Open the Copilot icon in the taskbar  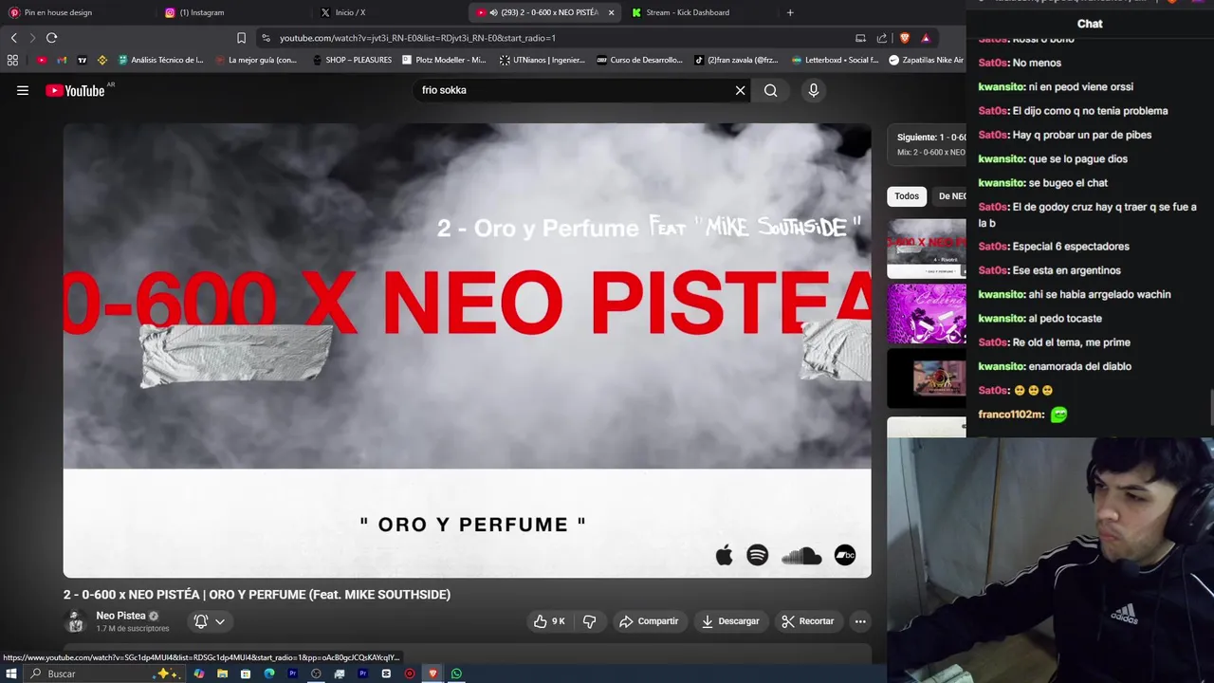tap(198, 674)
